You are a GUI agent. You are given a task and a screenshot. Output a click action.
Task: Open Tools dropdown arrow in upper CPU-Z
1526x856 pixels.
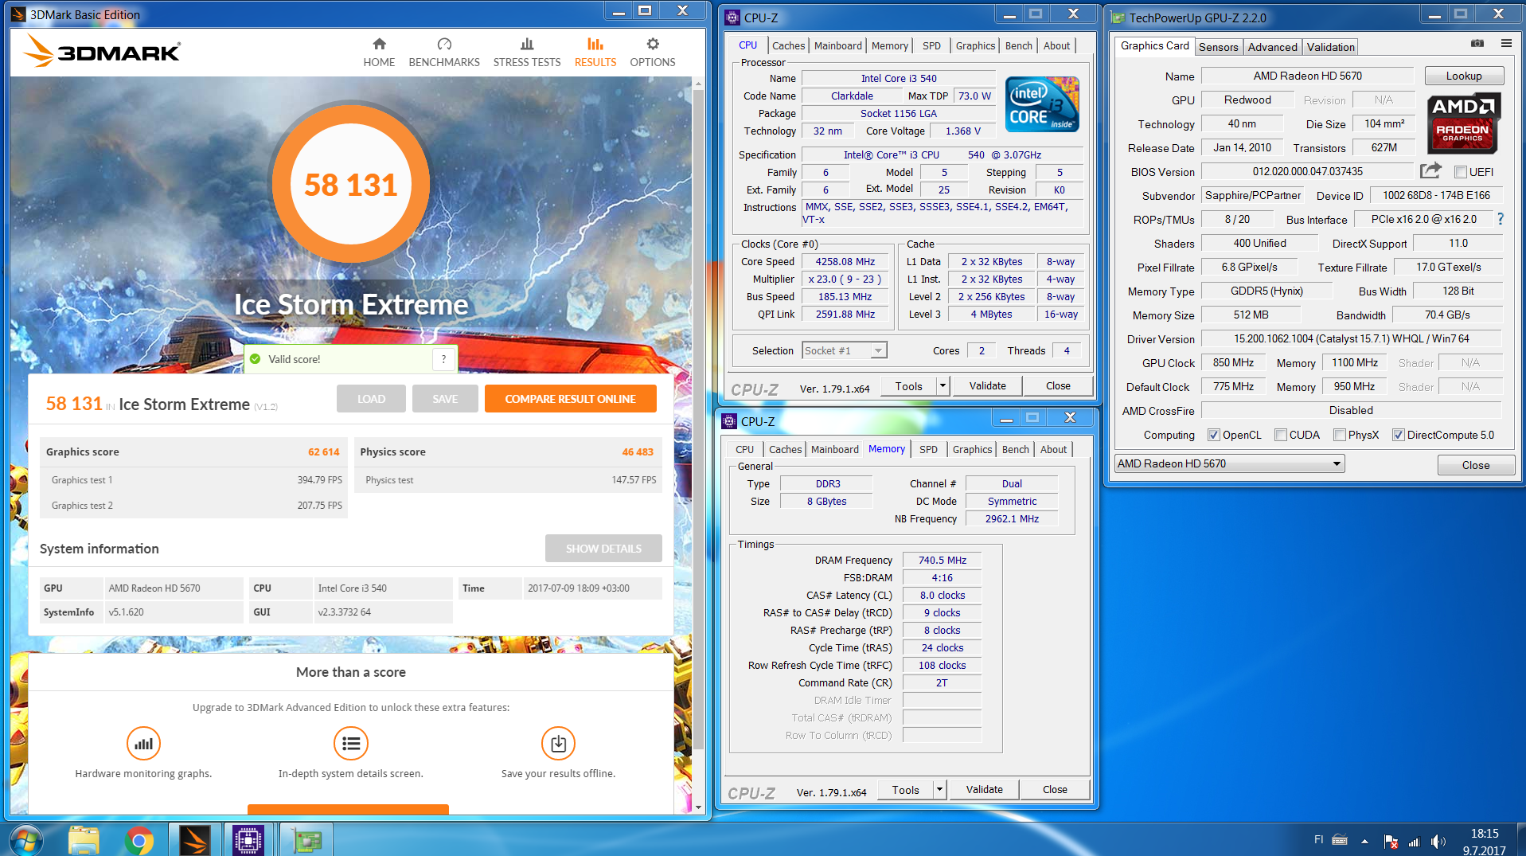coord(943,386)
